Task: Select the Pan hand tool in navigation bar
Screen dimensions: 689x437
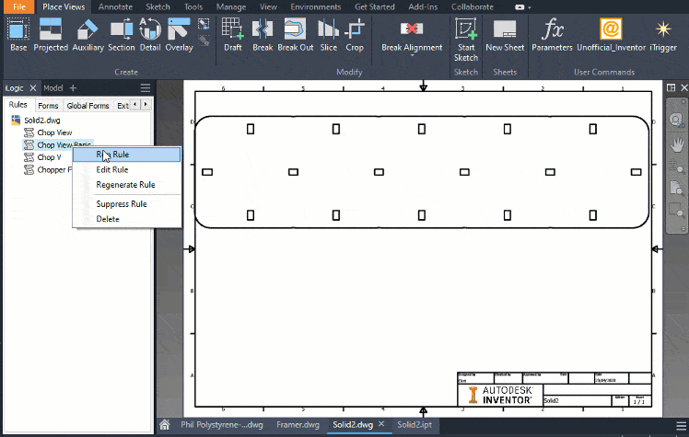Action: pos(677,143)
